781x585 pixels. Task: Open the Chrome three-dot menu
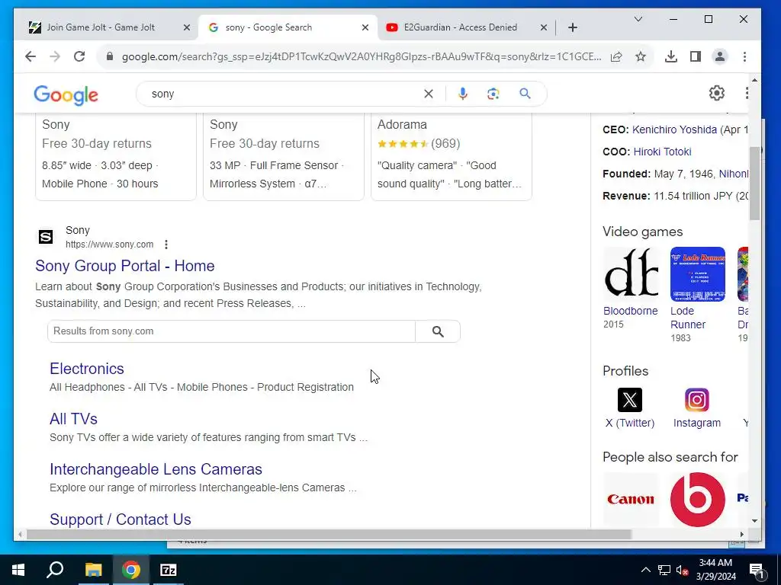744,56
